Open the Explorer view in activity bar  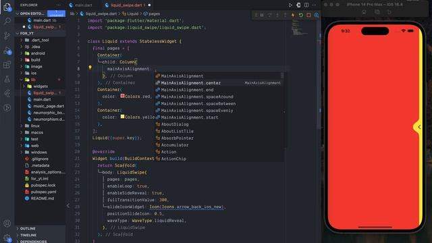click(x=7, y=7)
